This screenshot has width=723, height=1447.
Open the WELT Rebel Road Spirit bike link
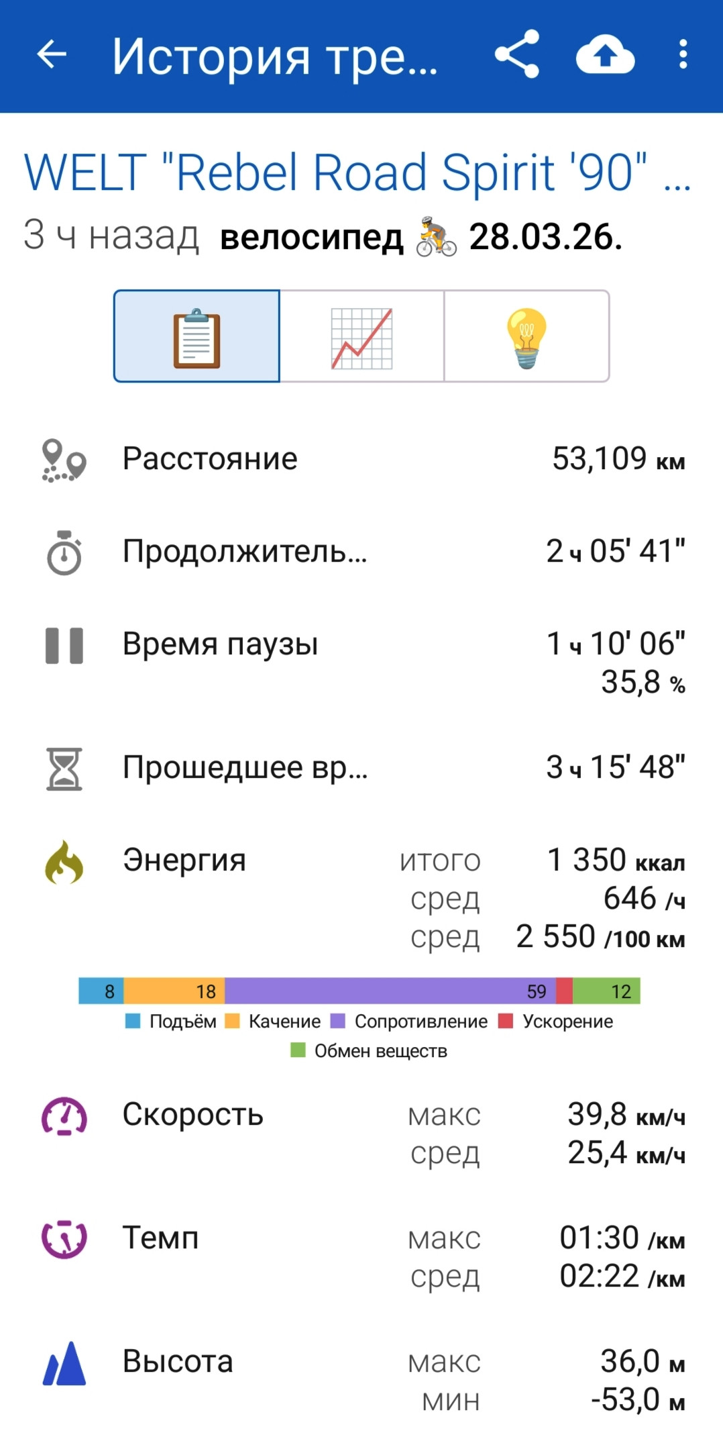(x=357, y=172)
